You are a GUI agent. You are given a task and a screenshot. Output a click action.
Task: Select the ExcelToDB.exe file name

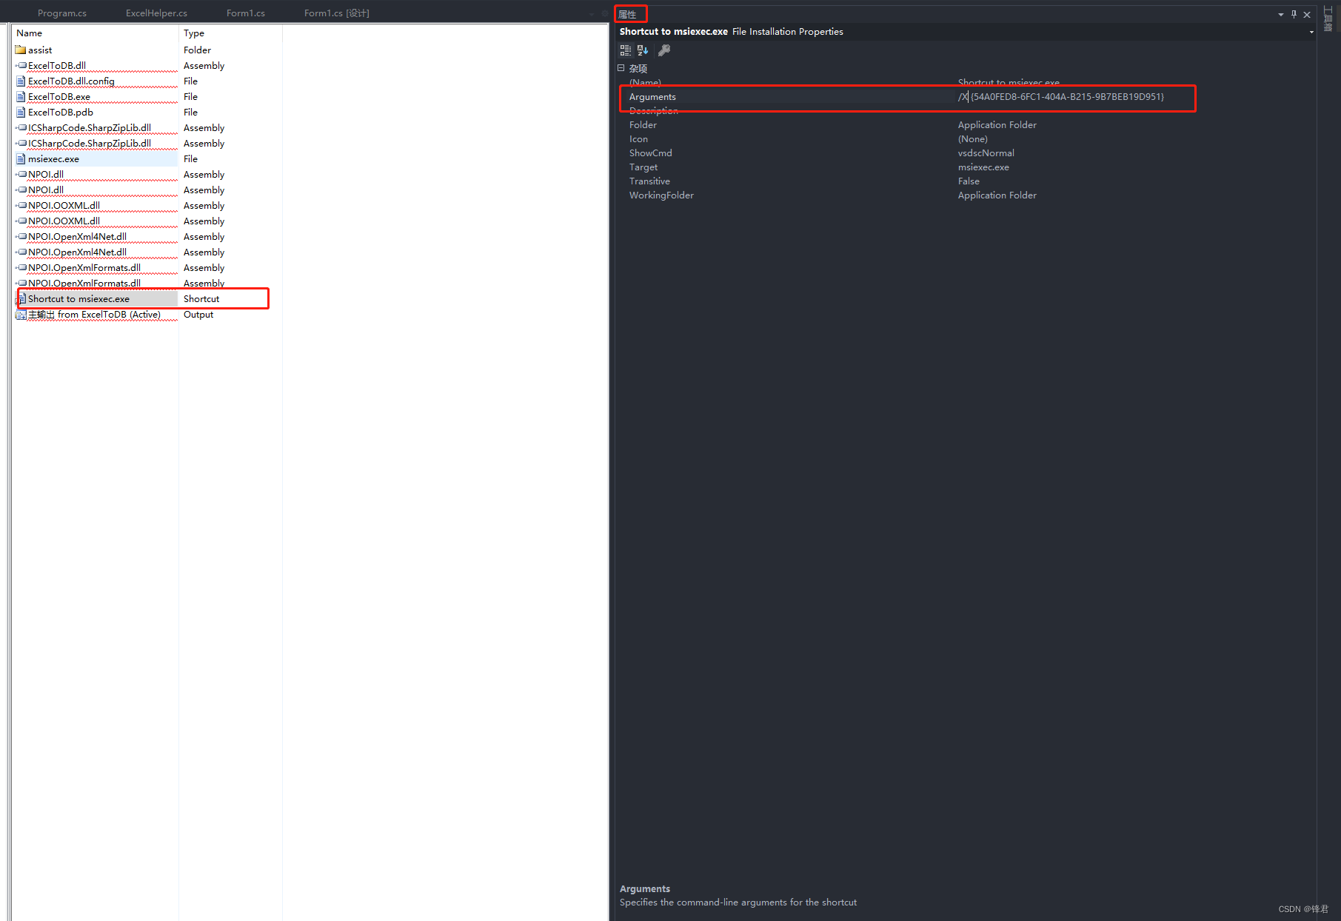[x=59, y=97]
